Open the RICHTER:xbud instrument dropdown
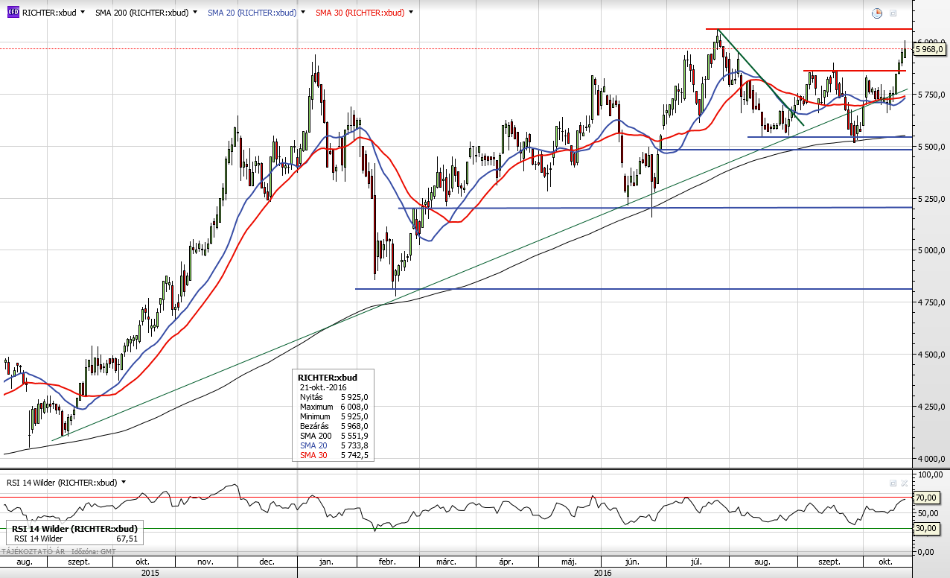The image size is (950, 578). [x=81, y=13]
